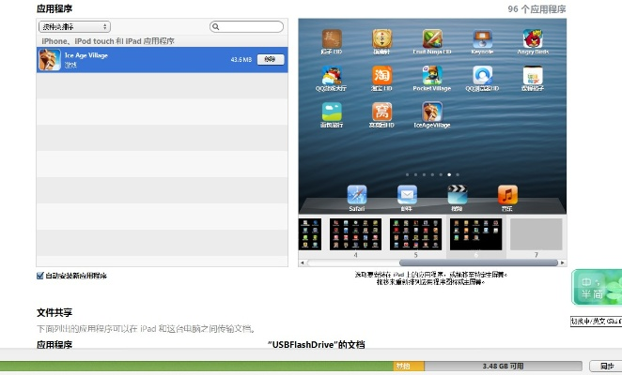Toggle the auto-install new apps checkbox
This screenshot has height=375, width=622.
point(40,276)
